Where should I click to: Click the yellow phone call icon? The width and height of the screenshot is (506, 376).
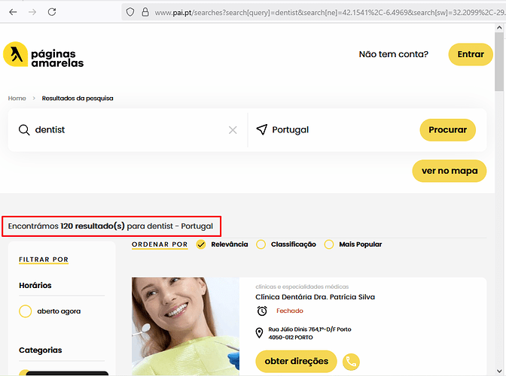(x=351, y=362)
